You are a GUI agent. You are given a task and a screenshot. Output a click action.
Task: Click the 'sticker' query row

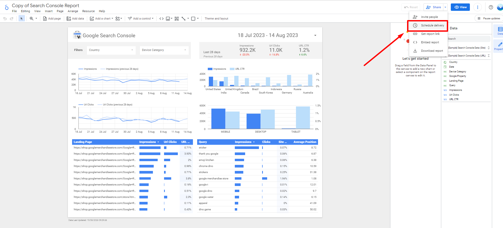pyautogui.click(x=258, y=148)
